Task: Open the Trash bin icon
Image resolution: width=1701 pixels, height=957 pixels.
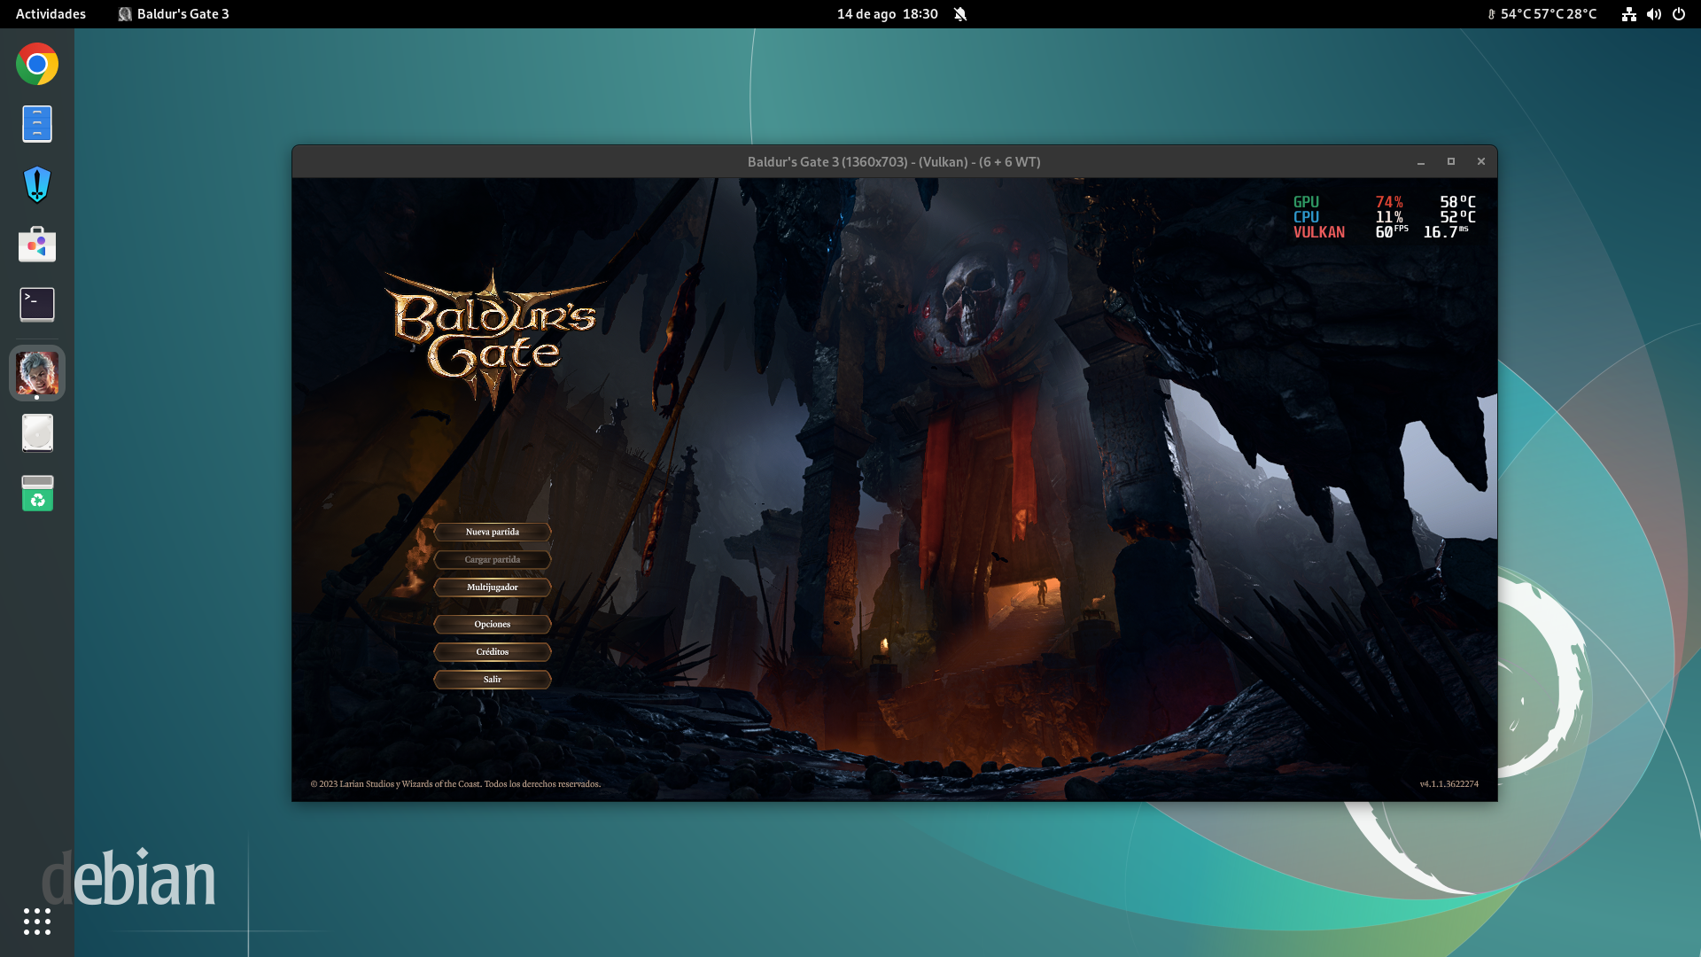Action: click(37, 494)
